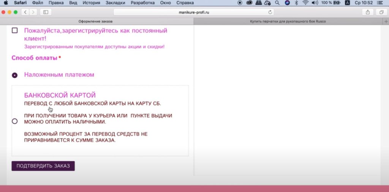Click the Safari back arrow button
This screenshot has width=389, height=192.
(x=25, y=12)
